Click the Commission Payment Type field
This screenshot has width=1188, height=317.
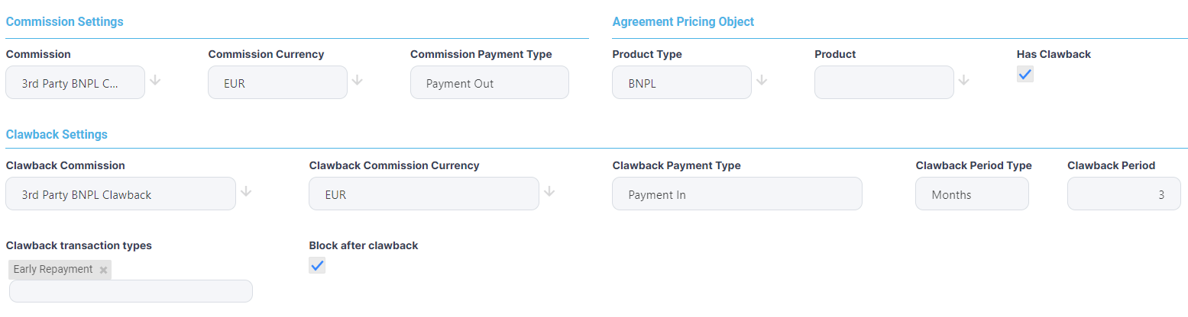tap(489, 83)
